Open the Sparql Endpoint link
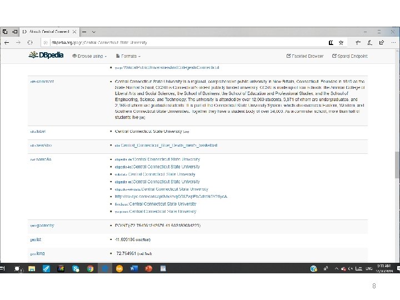The width and height of the screenshot is (400, 300). [350, 56]
